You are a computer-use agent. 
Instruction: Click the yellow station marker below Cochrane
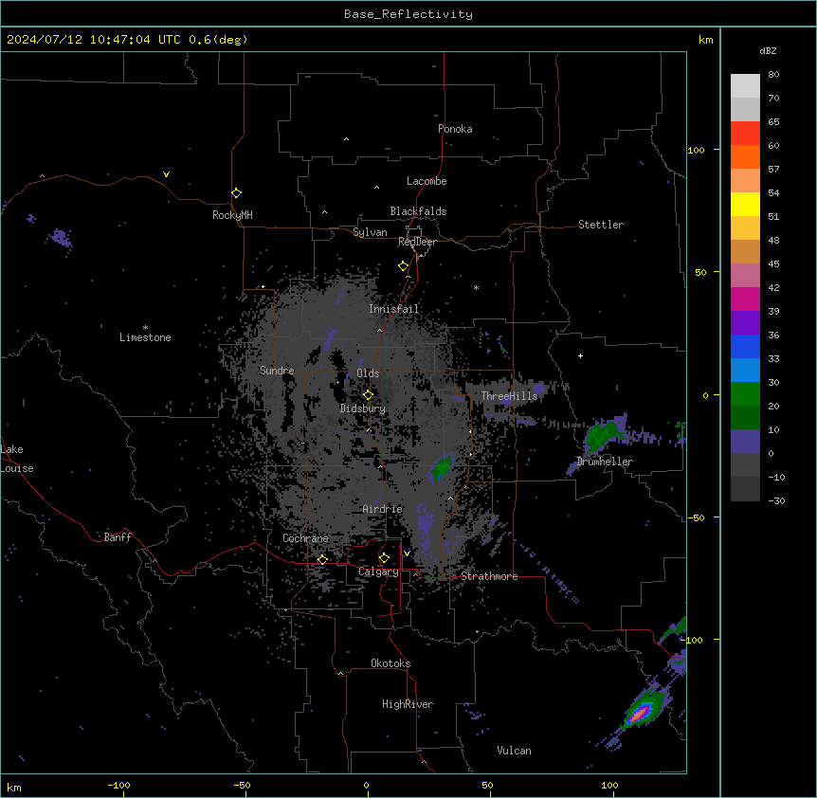click(x=322, y=560)
